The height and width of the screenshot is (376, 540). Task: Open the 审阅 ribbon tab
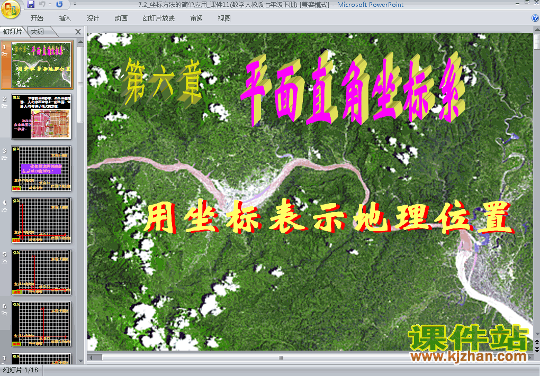pyautogui.click(x=196, y=18)
